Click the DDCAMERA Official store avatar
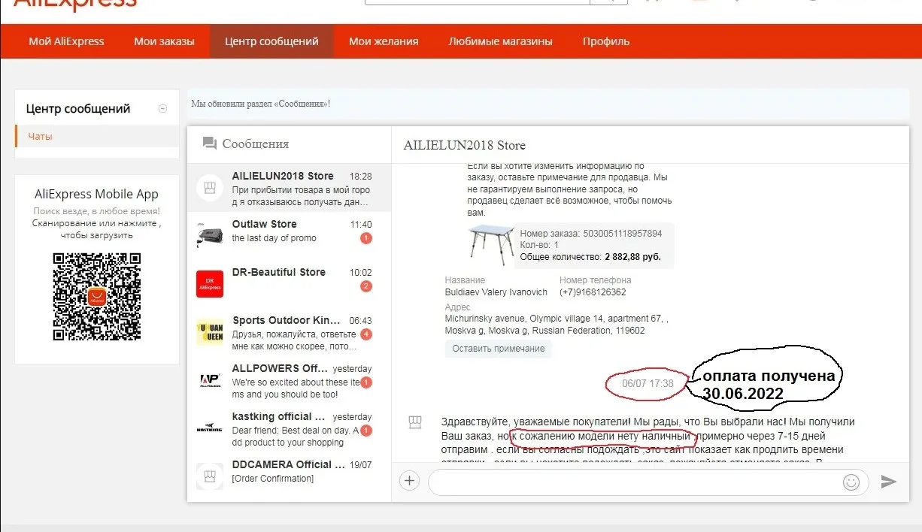The height and width of the screenshot is (532, 922). pyautogui.click(x=210, y=476)
